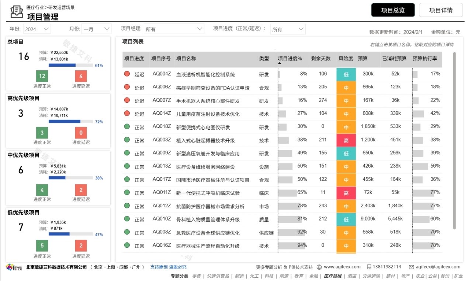Viewport: 468px width, 281px height.
Task: Open the 年份 dropdown showing 2024
Action: [37, 28]
